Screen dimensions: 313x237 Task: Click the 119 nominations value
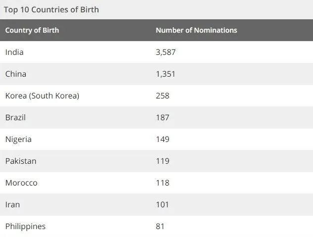162,161
